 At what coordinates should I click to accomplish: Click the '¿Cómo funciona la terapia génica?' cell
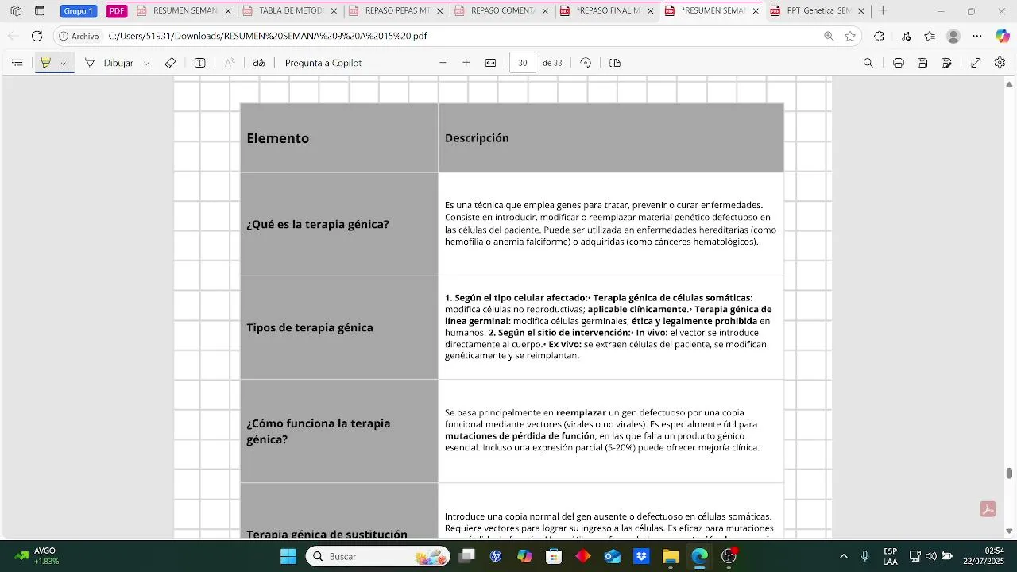coord(339,431)
